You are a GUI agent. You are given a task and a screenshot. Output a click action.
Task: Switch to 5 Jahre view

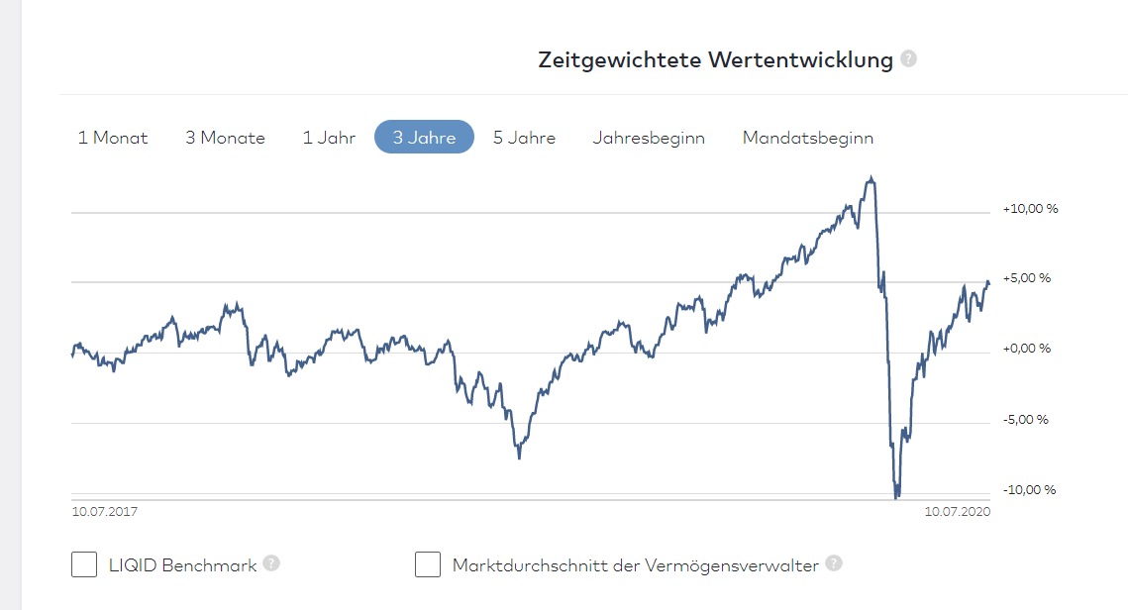pyautogui.click(x=524, y=138)
